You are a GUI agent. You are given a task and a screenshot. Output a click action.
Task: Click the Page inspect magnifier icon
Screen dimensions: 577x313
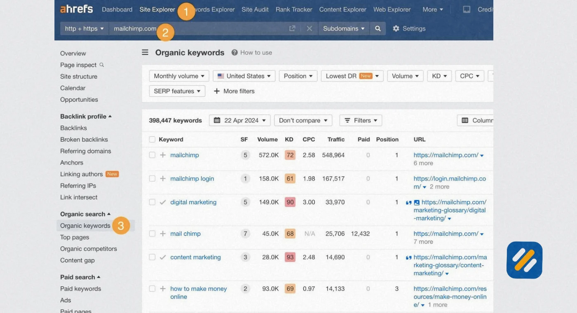click(102, 65)
